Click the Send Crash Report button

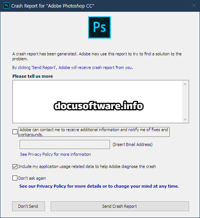tap(120, 206)
